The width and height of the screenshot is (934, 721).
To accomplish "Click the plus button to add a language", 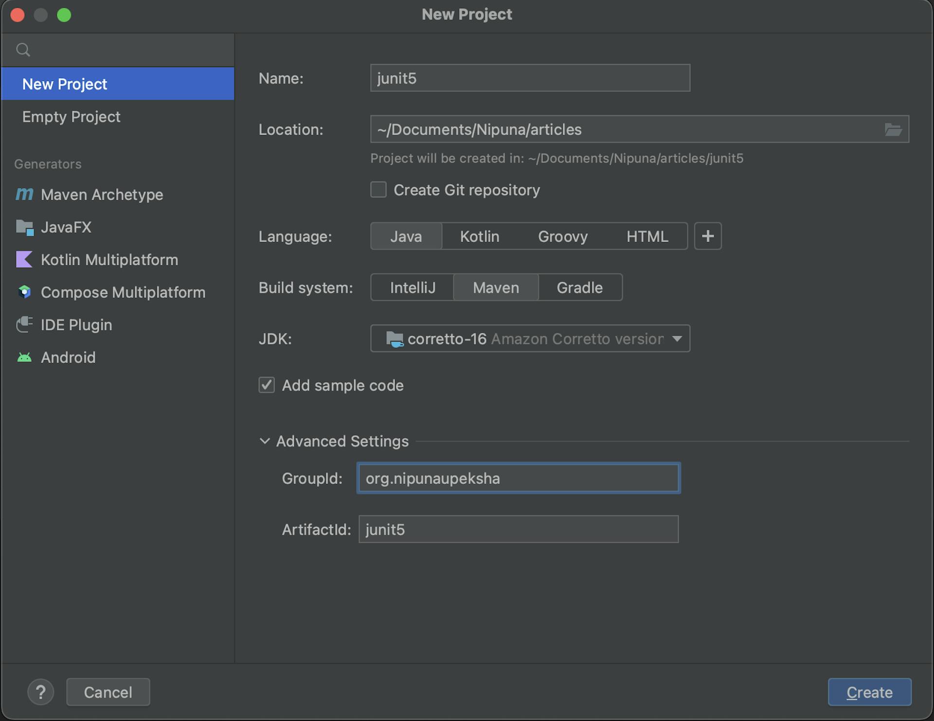I will click(708, 236).
